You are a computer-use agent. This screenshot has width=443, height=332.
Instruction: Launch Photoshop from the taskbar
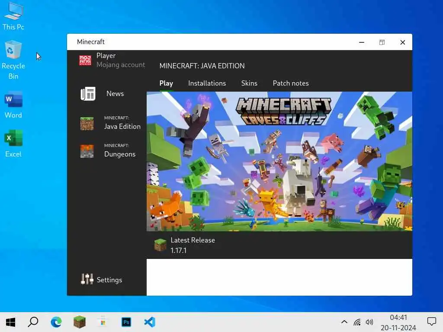126,322
